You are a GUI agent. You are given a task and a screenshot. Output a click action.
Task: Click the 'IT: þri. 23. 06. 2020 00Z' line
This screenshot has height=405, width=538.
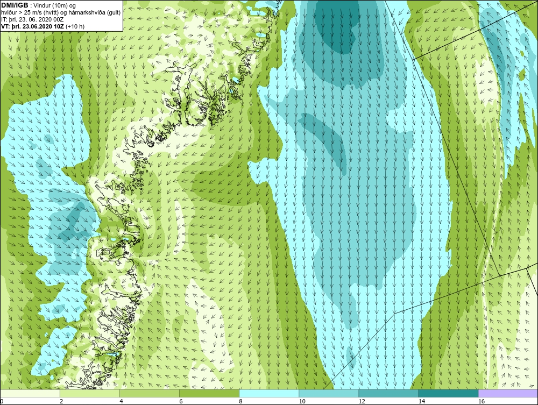[32, 19]
